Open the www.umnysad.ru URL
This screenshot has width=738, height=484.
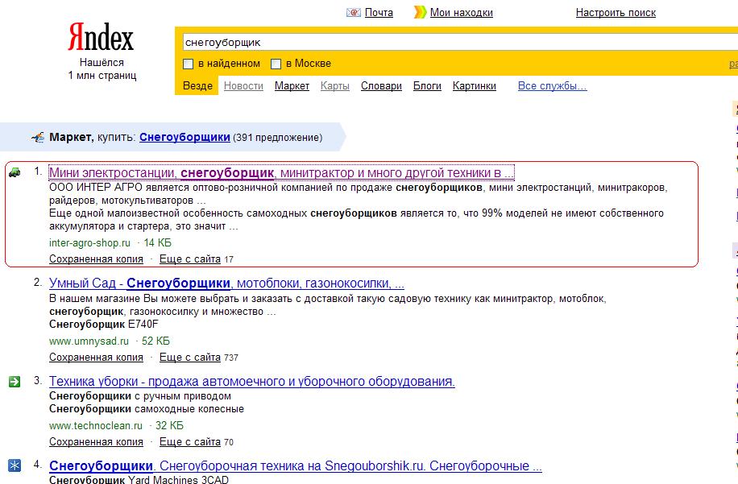pos(89,341)
